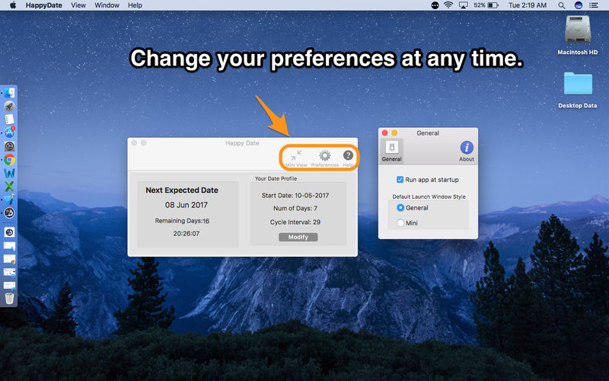Open the Trash in the dock

coord(9,298)
